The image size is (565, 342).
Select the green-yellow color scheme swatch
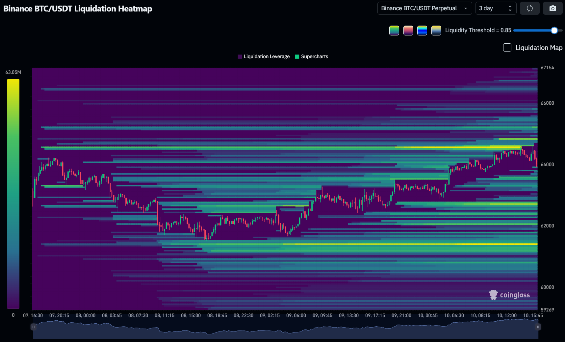coord(394,31)
